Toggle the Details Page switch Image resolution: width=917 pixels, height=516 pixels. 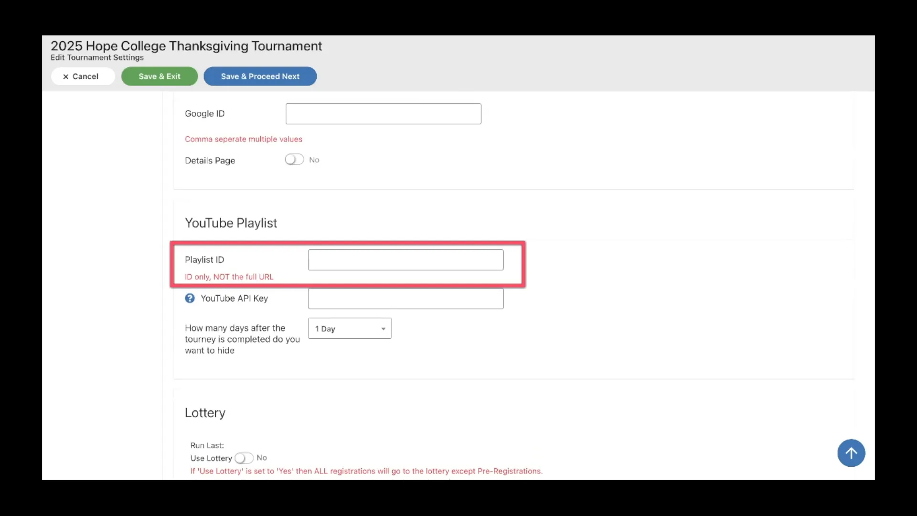(x=294, y=160)
